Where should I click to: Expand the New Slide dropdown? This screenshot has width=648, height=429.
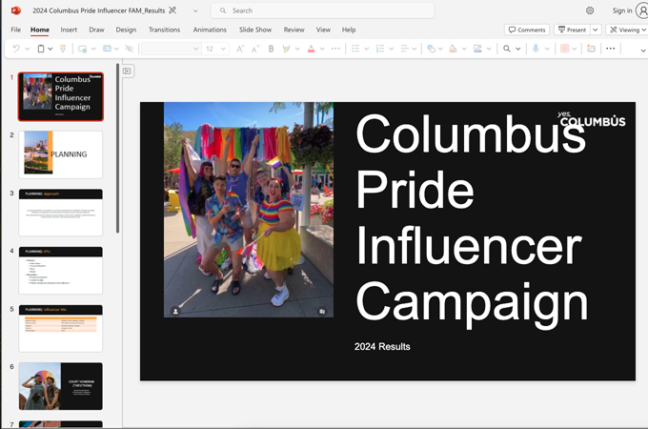tap(93, 49)
